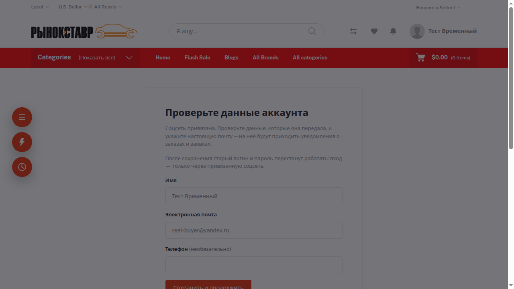Click the Сохранить и продолжить button
The width and height of the screenshot is (514, 289).
click(208, 285)
